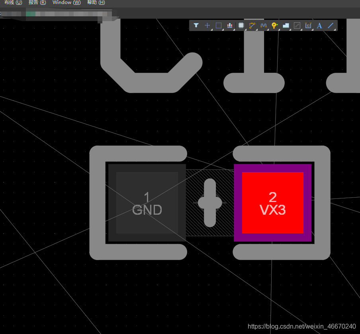Viewport: 360px width, 334px height.
Task: Open the Window (W) menu
Action: tap(67, 2)
